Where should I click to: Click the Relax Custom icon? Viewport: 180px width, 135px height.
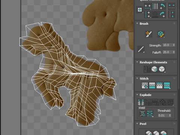click(x=162, y=69)
